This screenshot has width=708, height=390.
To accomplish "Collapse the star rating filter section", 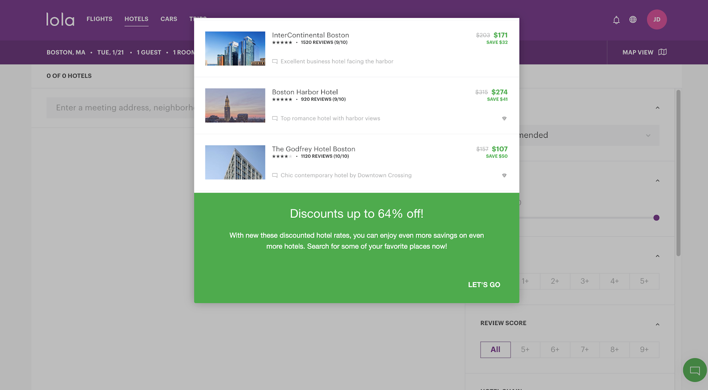I will (x=657, y=256).
